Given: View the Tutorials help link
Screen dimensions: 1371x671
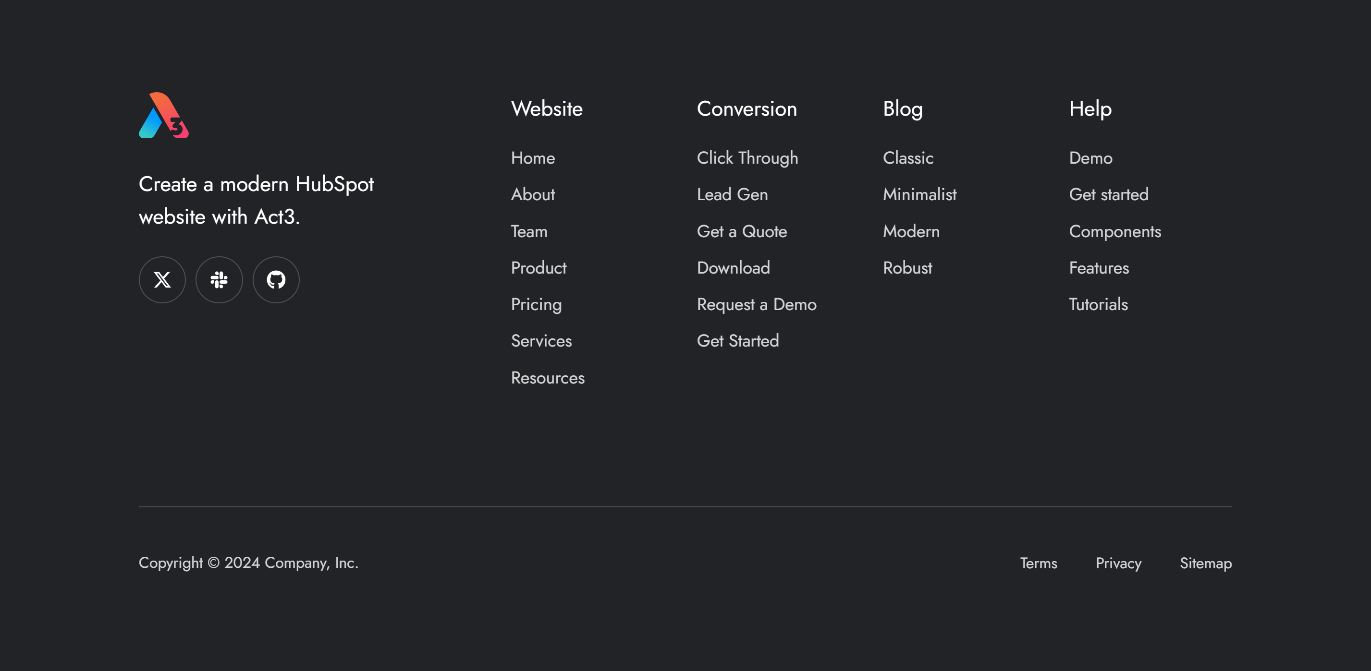Looking at the screenshot, I should (1098, 305).
